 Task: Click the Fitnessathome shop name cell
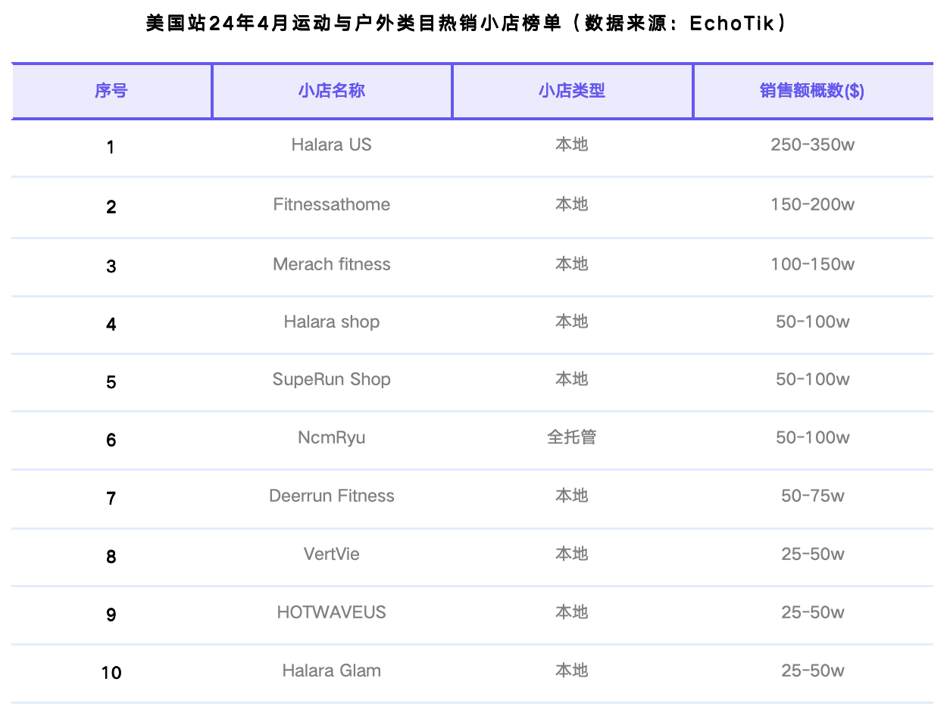pos(332,204)
